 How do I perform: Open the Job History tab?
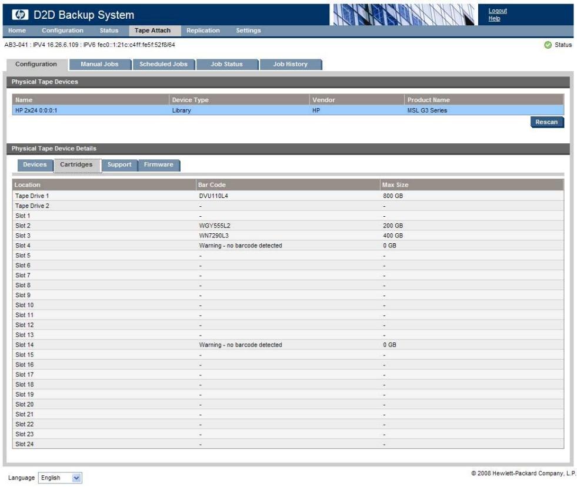click(291, 64)
